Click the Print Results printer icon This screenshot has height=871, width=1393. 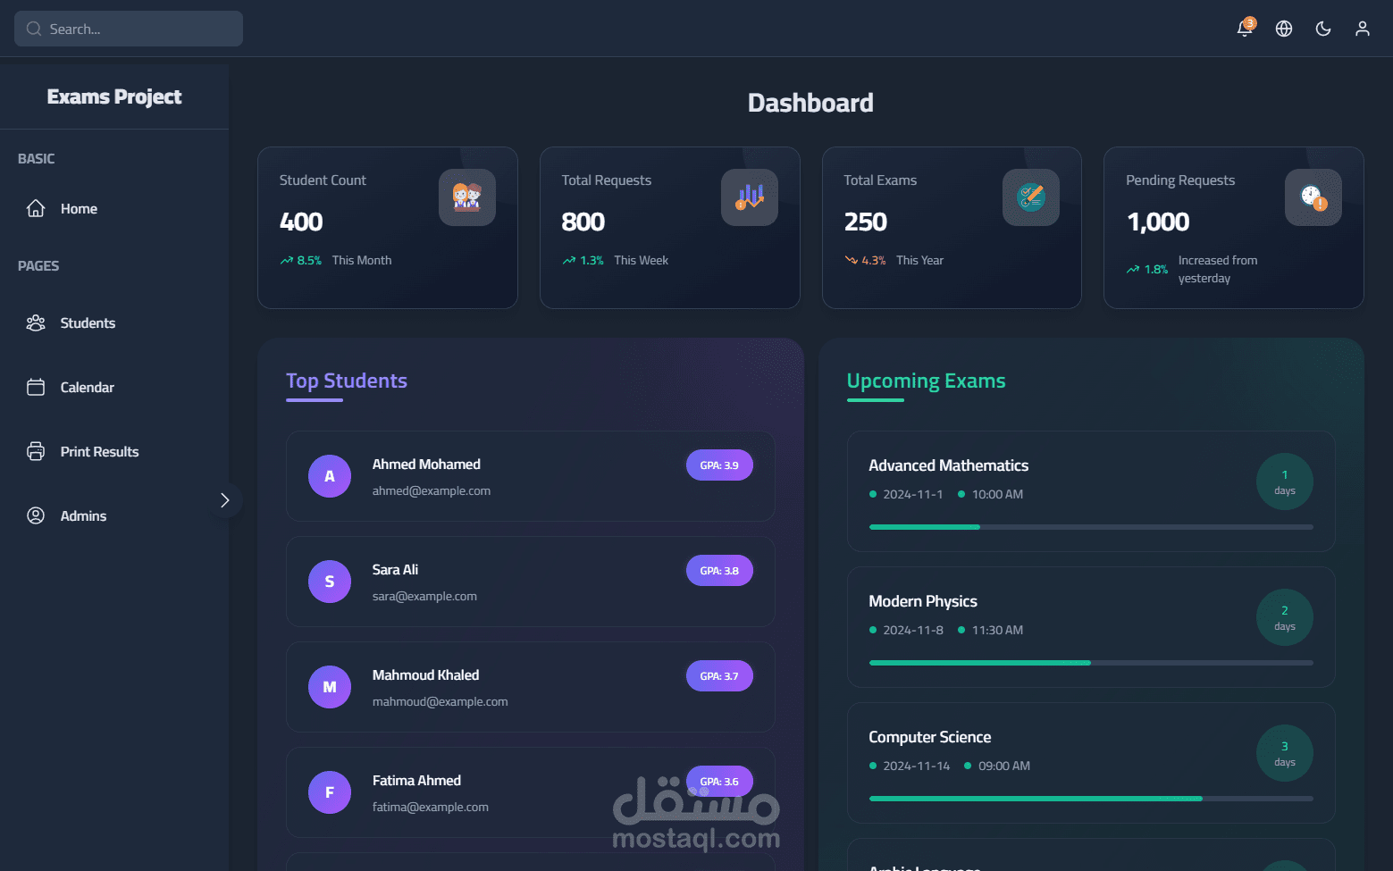tap(36, 451)
